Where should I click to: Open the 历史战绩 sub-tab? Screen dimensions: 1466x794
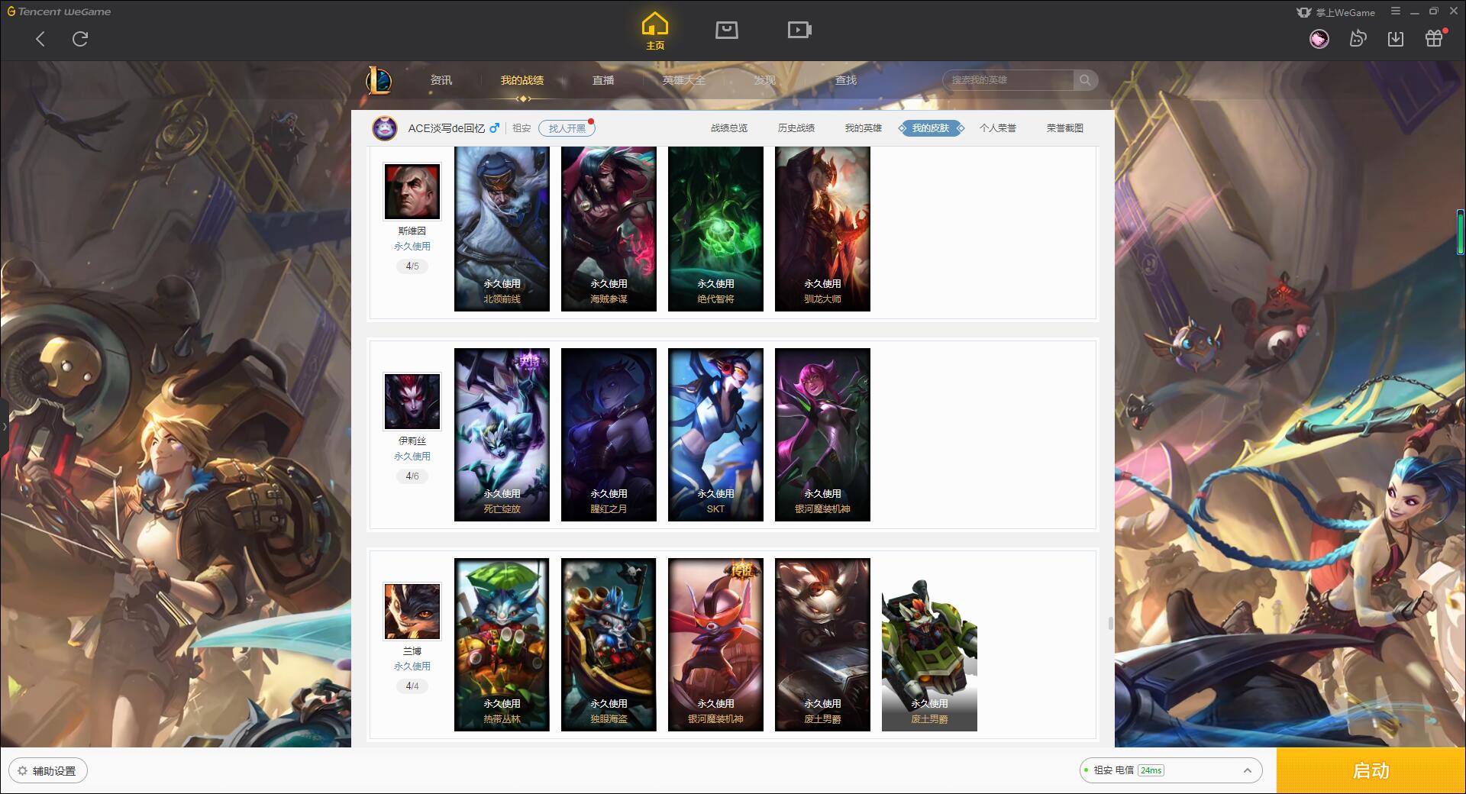[x=796, y=128]
